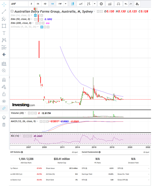The height and width of the screenshot is (187, 152).
Task: Open the object tree layers icon
Action: pos(4,117)
